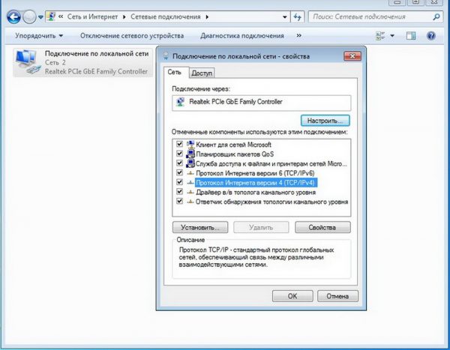Expand arrow after 'Сетевые подключения' breadcrumb

click(x=207, y=17)
